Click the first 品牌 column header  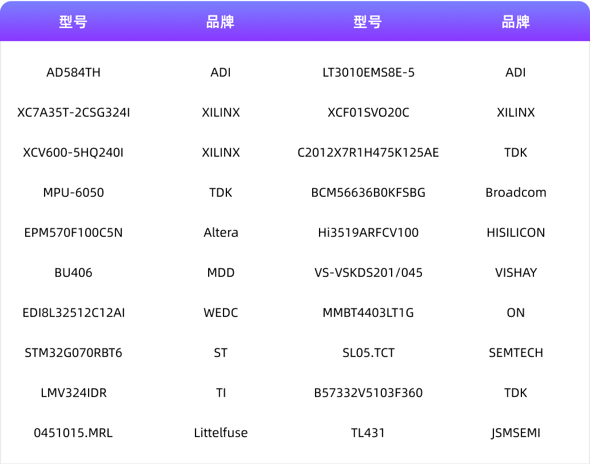pyautogui.click(x=221, y=21)
